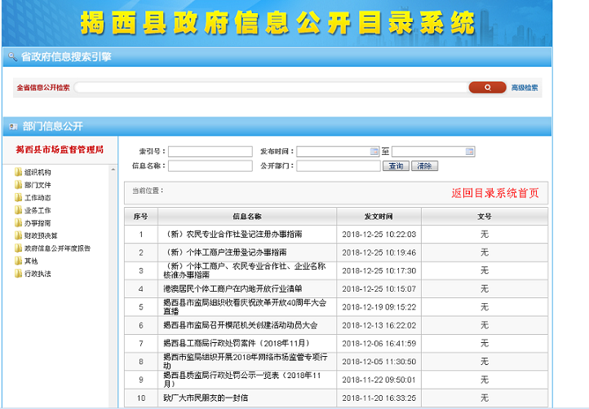Open the 高级检索 advanced search link
This screenshot has width=589, height=409.
(525, 87)
